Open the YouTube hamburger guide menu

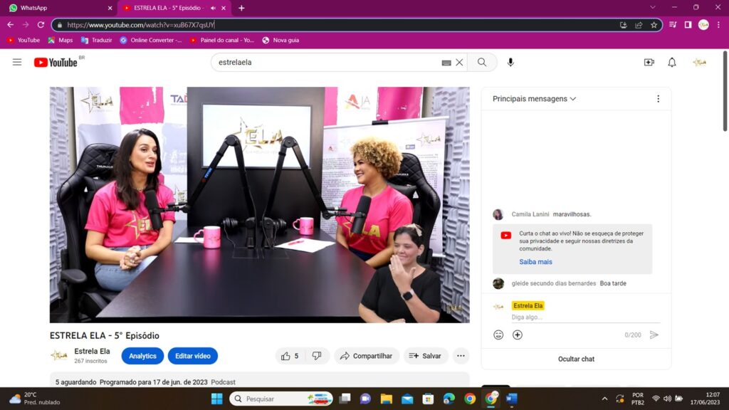[17, 63]
